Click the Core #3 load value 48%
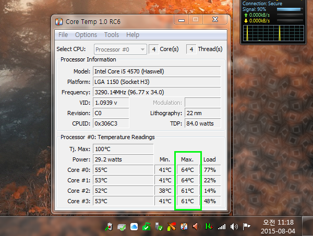The width and height of the screenshot is (313, 236). click(x=210, y=201)
